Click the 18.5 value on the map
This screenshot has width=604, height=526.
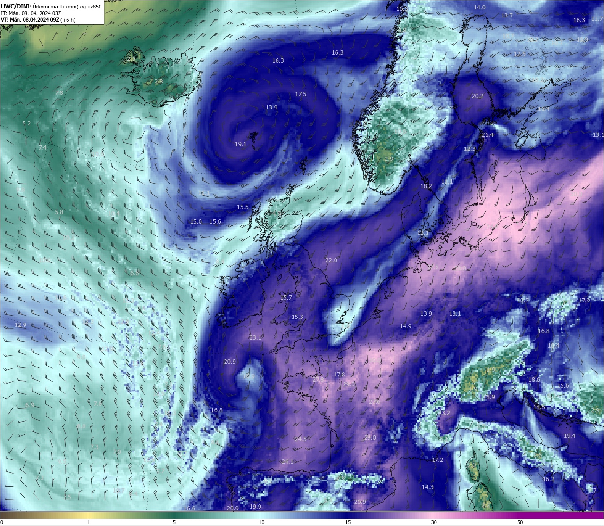[x=539, y=407]
